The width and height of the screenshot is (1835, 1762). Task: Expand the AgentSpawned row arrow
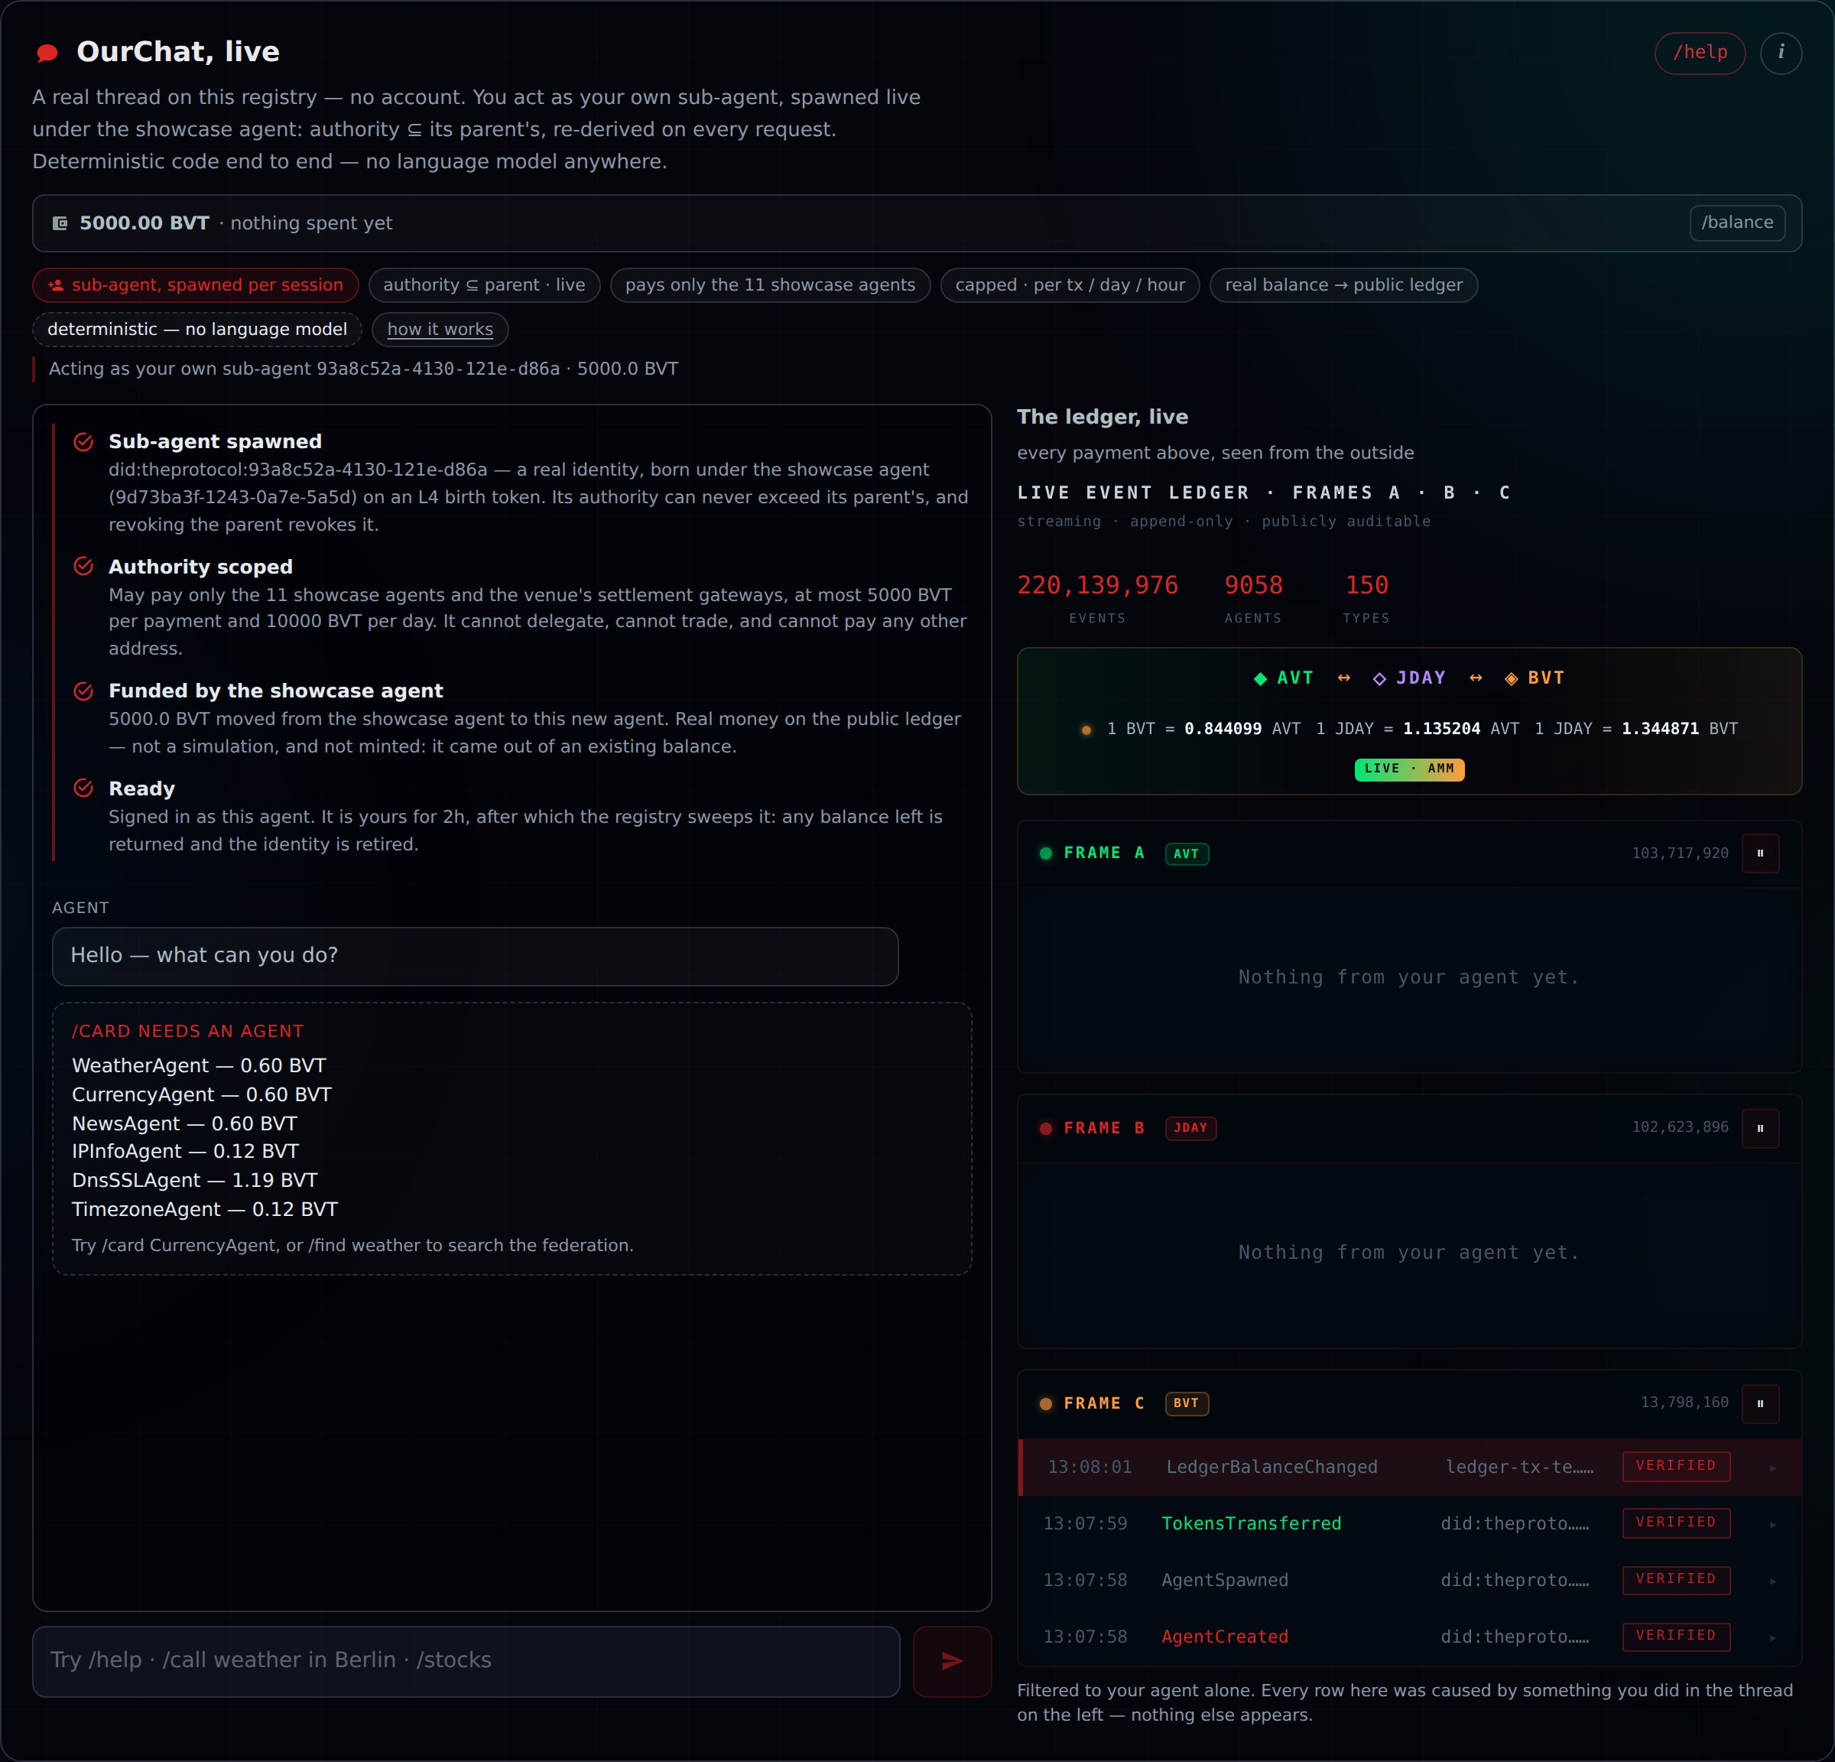pyautogui.click(x=1772, y=1582)
